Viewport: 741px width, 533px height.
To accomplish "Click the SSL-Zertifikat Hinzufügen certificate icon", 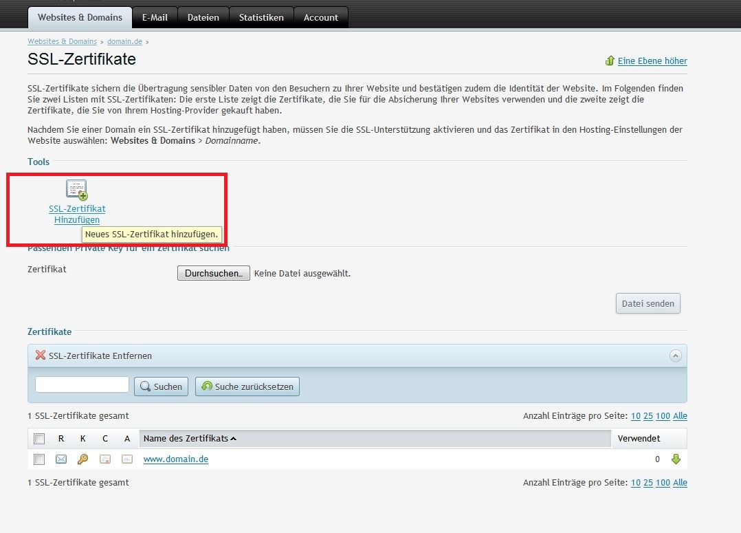I will (76, 189).
